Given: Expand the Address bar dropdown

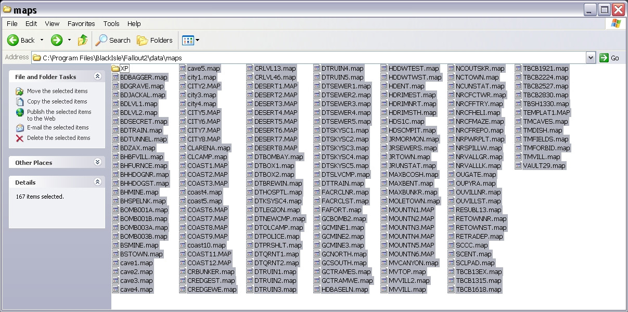Looking at the screenshot, I should (x=591, y=58).
